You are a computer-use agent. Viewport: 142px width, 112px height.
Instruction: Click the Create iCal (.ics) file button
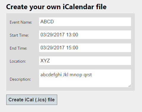point(32,100)
